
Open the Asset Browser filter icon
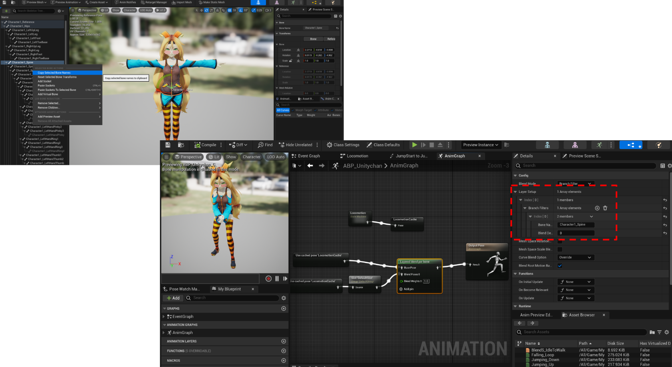659,332
